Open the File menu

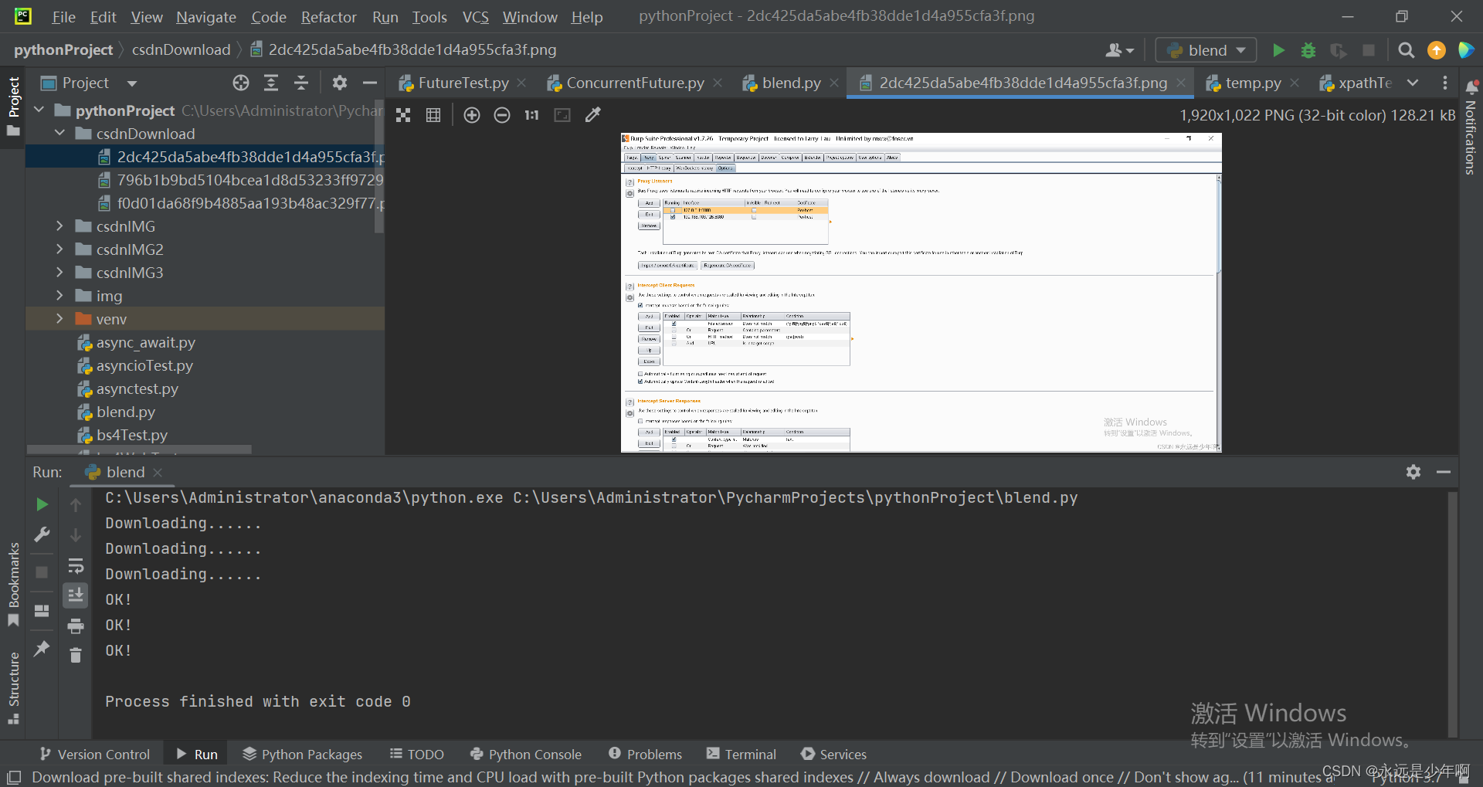[63, 17]
